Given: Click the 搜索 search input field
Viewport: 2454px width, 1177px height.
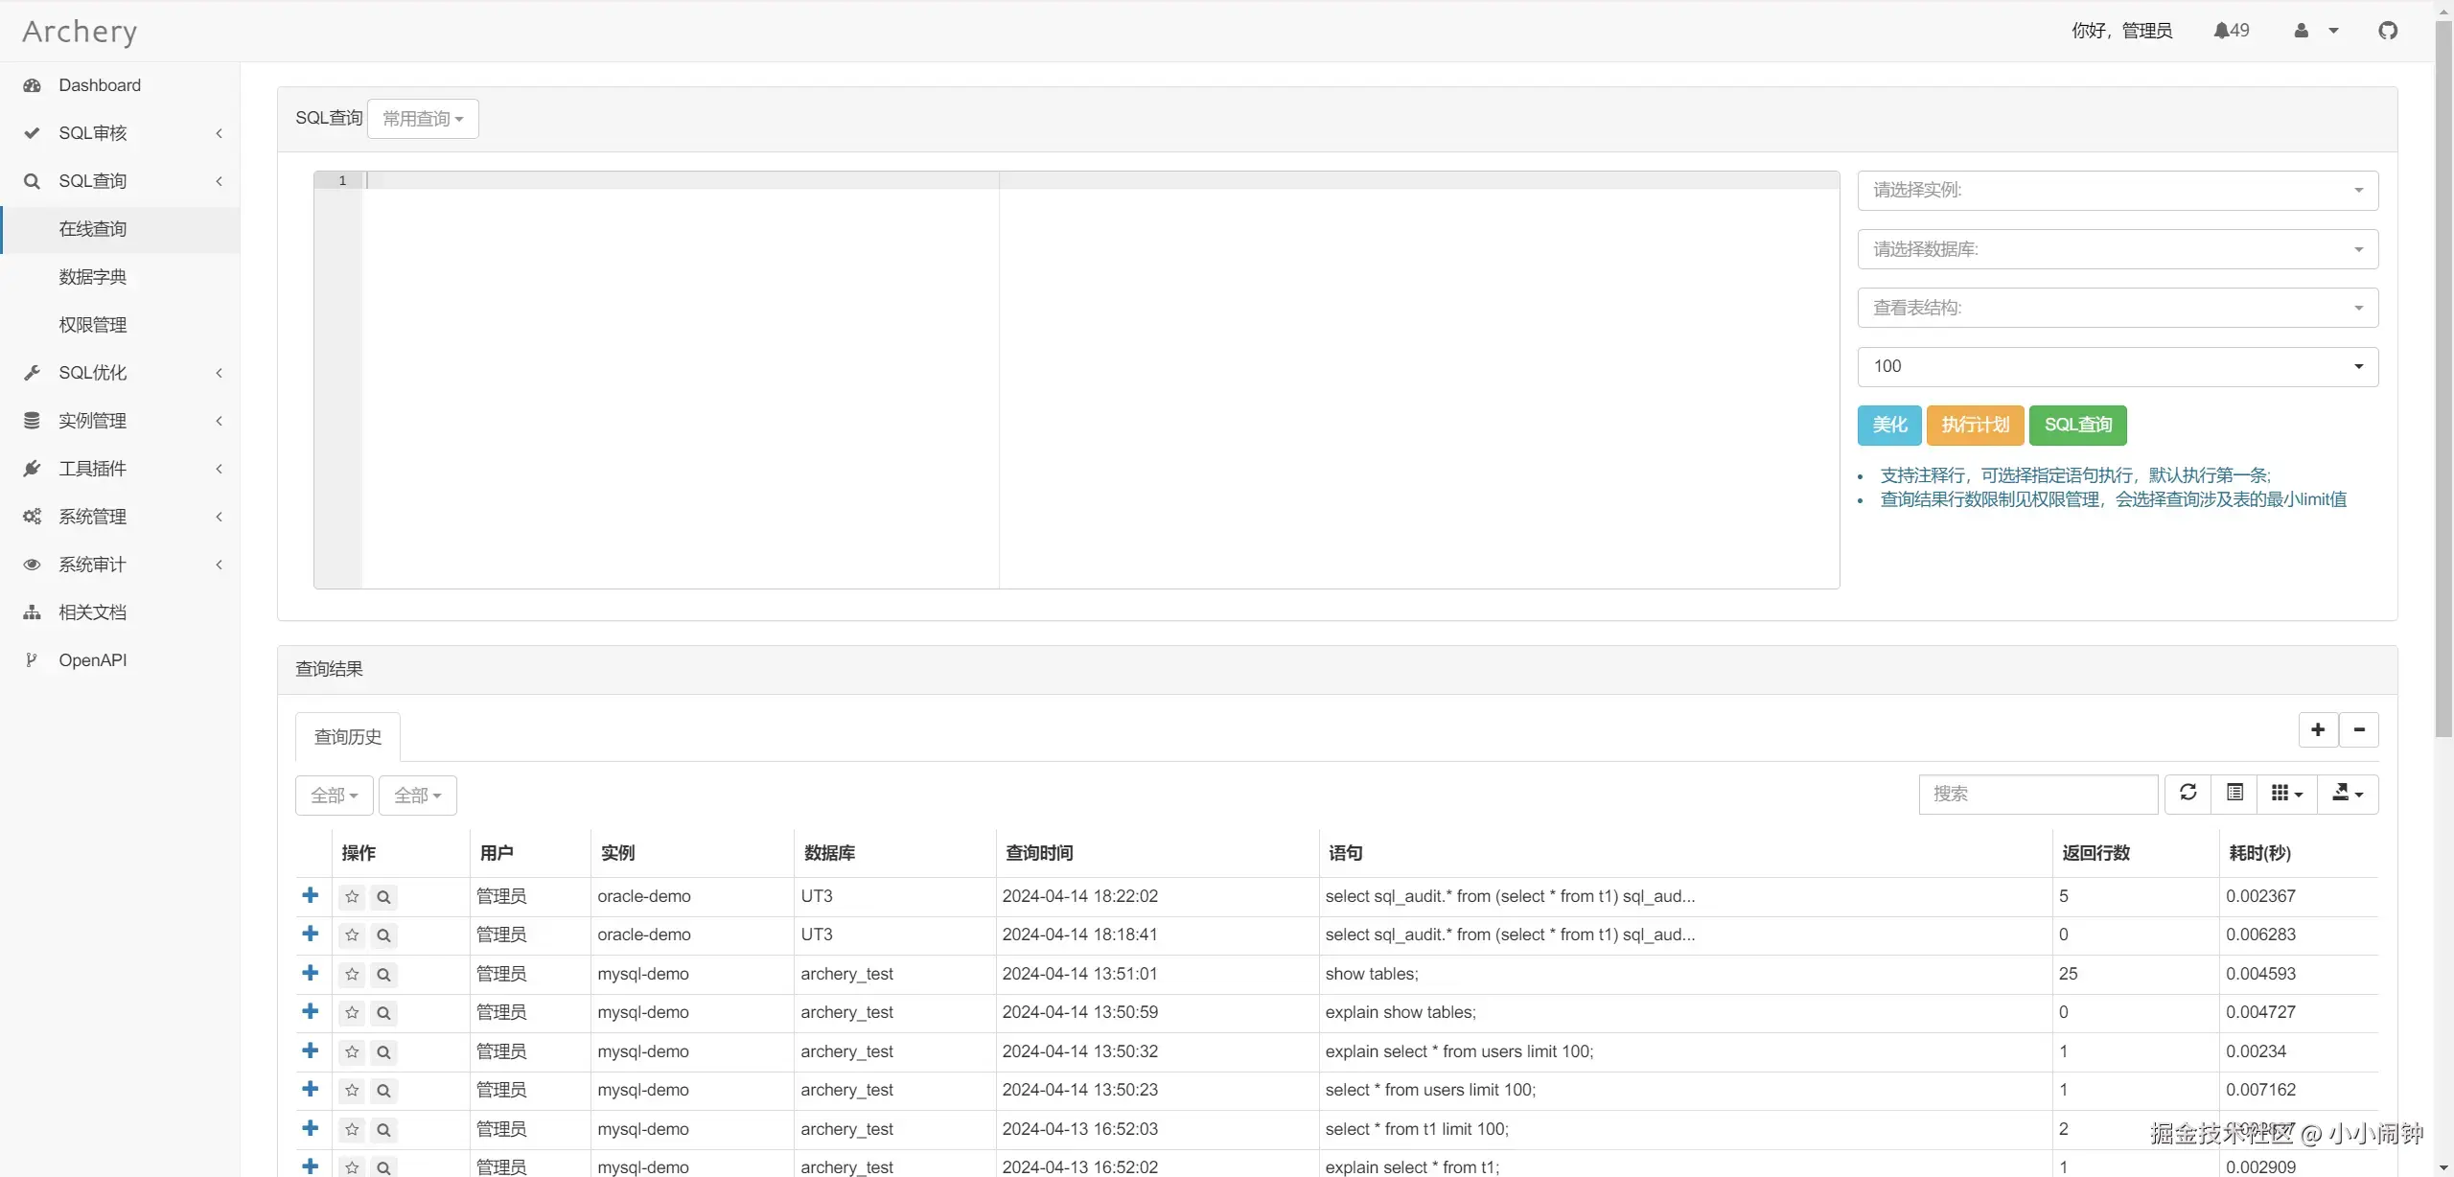Looking at the screenshot, I should click(2037, 794).
